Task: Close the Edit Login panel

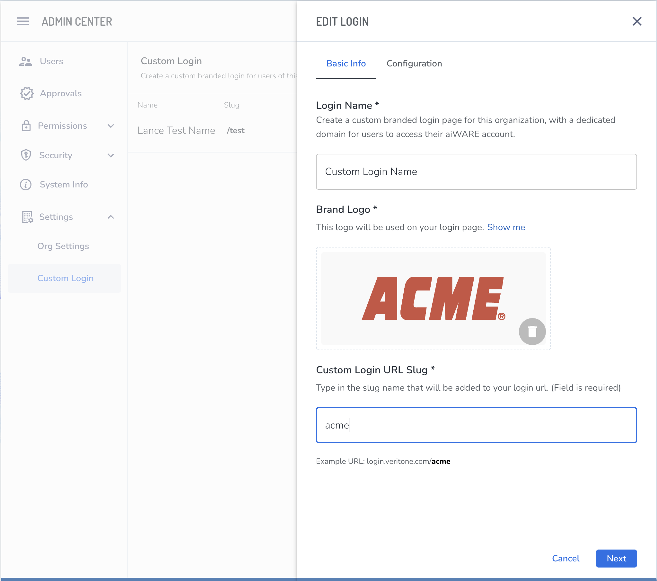Action: [x=637, y=22]
